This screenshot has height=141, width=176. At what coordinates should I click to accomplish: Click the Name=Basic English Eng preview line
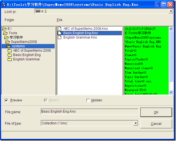[143, 46]
